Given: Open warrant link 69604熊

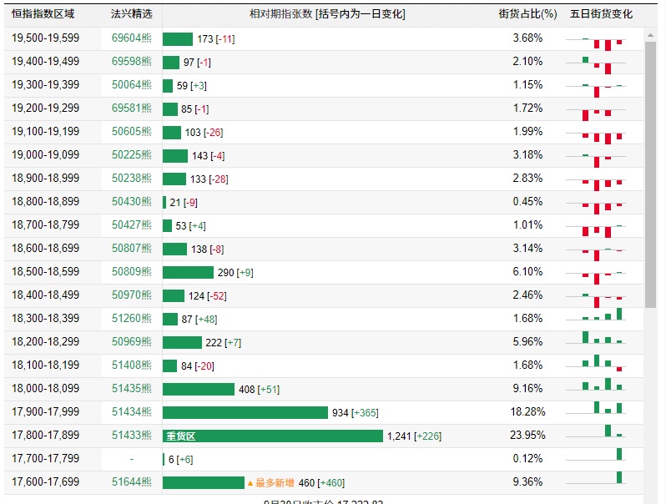Looking at the screenshot, I should [x=132, y=38].
